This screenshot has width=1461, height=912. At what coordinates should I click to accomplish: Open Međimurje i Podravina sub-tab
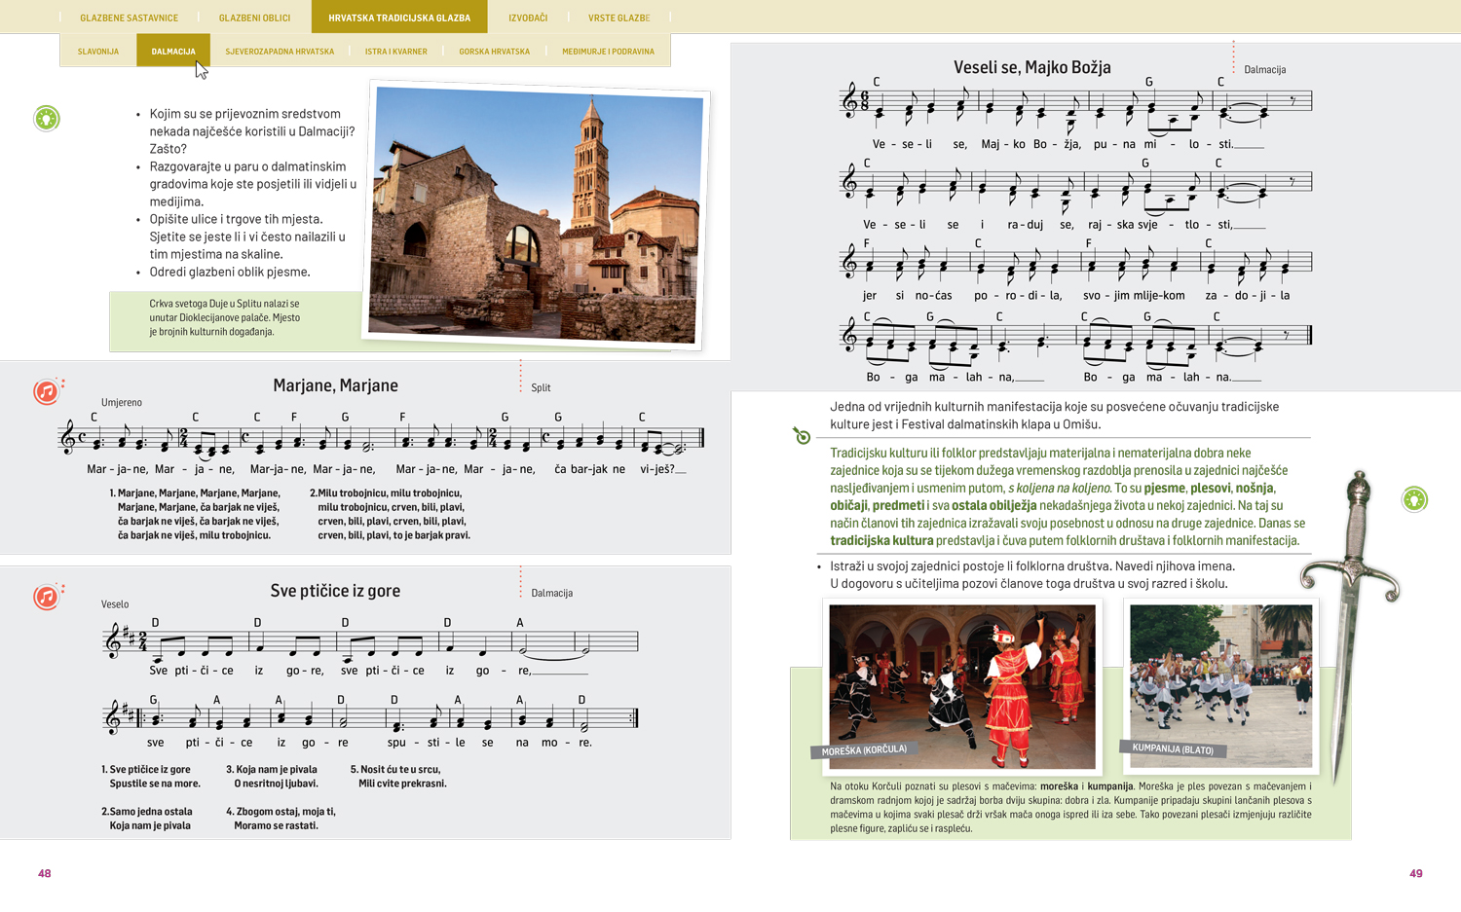608,52
